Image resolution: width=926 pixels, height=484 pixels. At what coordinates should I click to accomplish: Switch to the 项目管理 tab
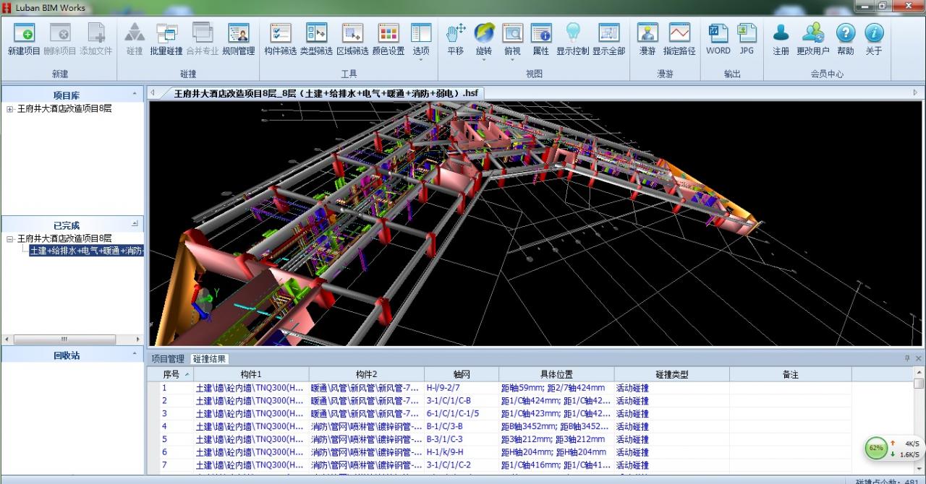(168, 359)
